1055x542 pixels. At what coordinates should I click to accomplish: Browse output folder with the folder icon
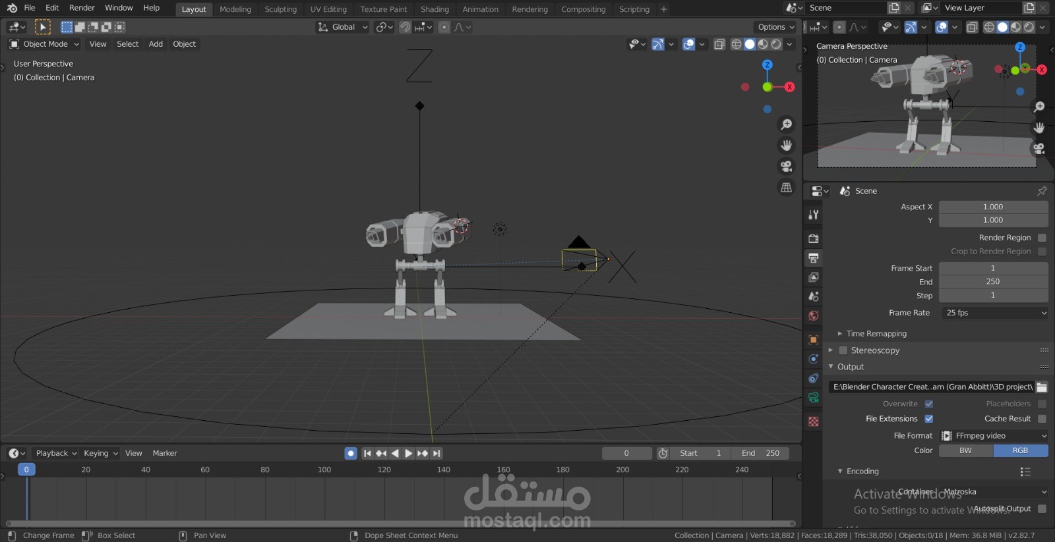pyautogui.click(x=1042, y=387)
